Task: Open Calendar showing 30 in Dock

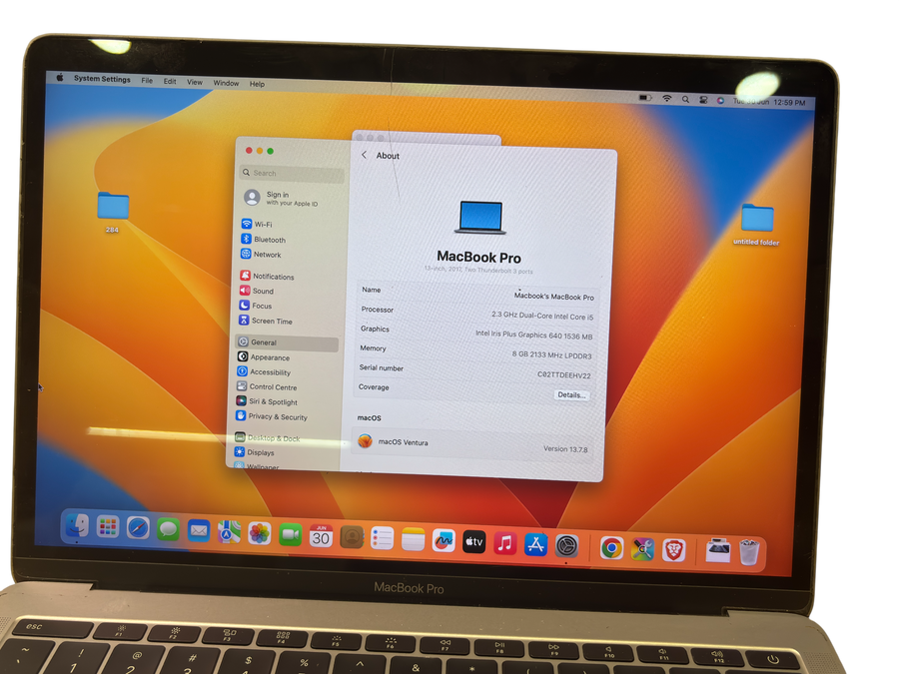Action: click(x=321, y=536)
